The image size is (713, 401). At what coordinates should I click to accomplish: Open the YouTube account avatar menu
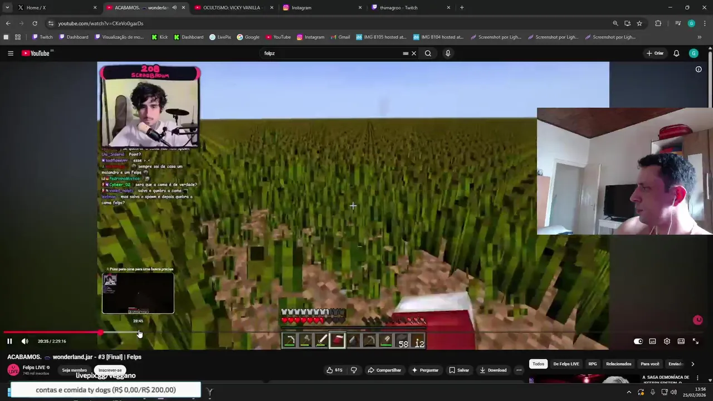coord(694,53)
